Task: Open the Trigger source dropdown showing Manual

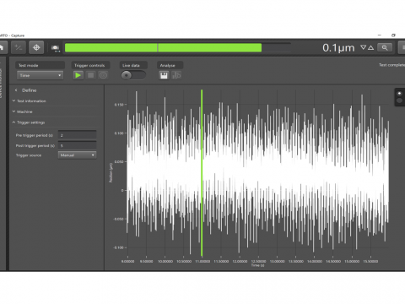Action: click(x=77, y=155)
